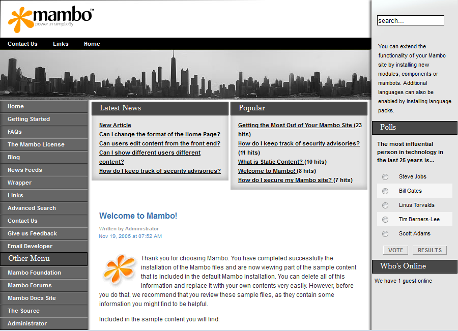This screenshot has height=331, width=458.
Task: Open the New Article news link
Action: point(115,125)
